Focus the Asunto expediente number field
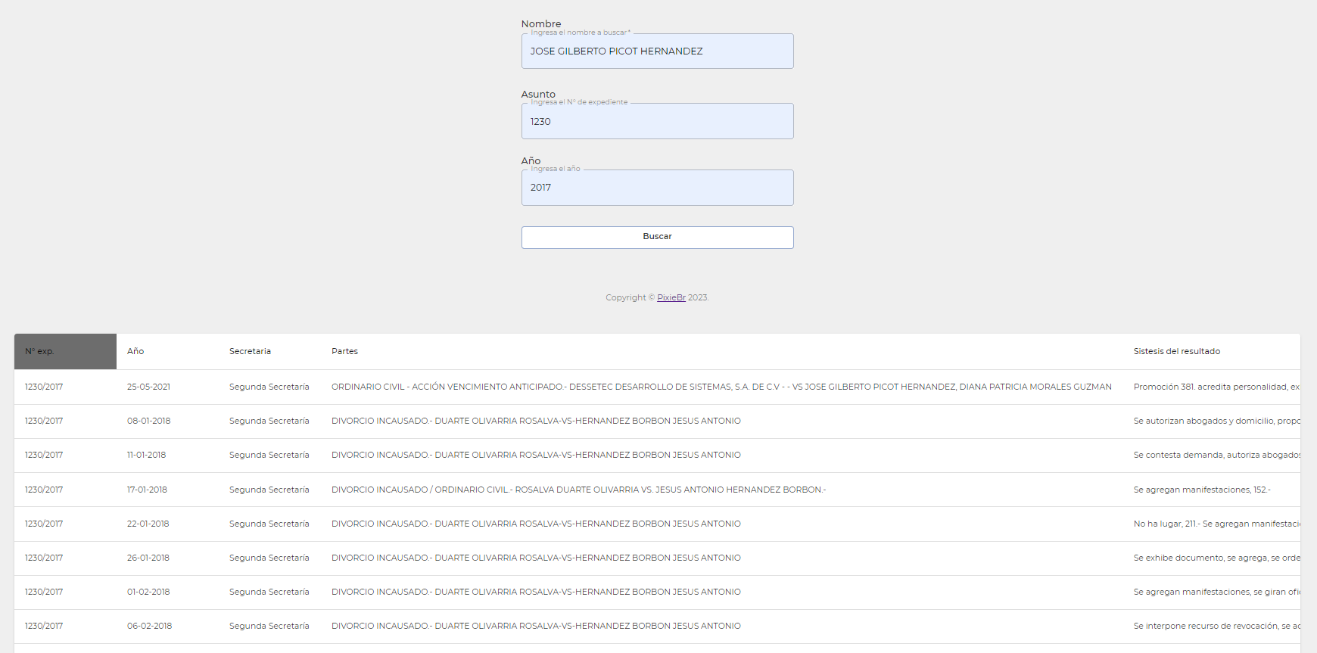The width and height of the screenshot is (1317, 653). pyautogui.click(x=657, y=121)
